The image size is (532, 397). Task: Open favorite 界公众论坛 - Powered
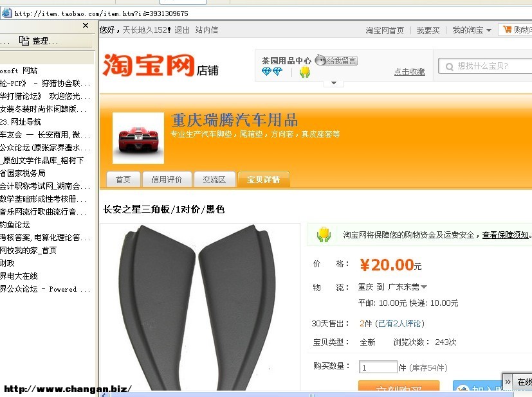[x=45, y=289]
